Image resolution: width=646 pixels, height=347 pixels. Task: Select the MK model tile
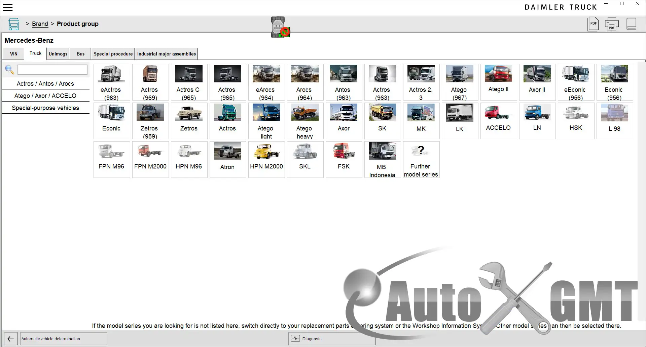(421, 121)
